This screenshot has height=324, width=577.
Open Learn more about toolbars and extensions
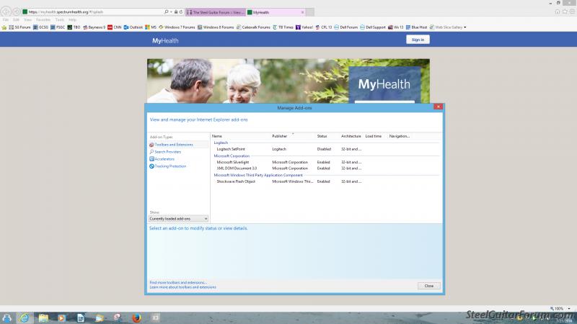[x=183, y=287]
